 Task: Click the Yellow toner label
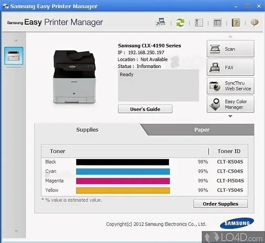click(52, 190)
